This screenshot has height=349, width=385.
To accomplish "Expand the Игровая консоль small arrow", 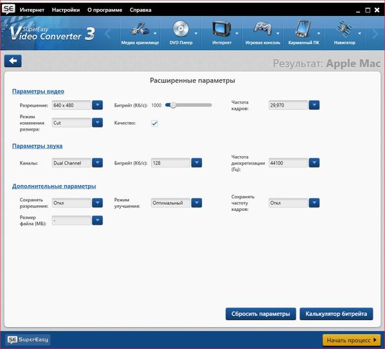I will [x=278, y=33].
